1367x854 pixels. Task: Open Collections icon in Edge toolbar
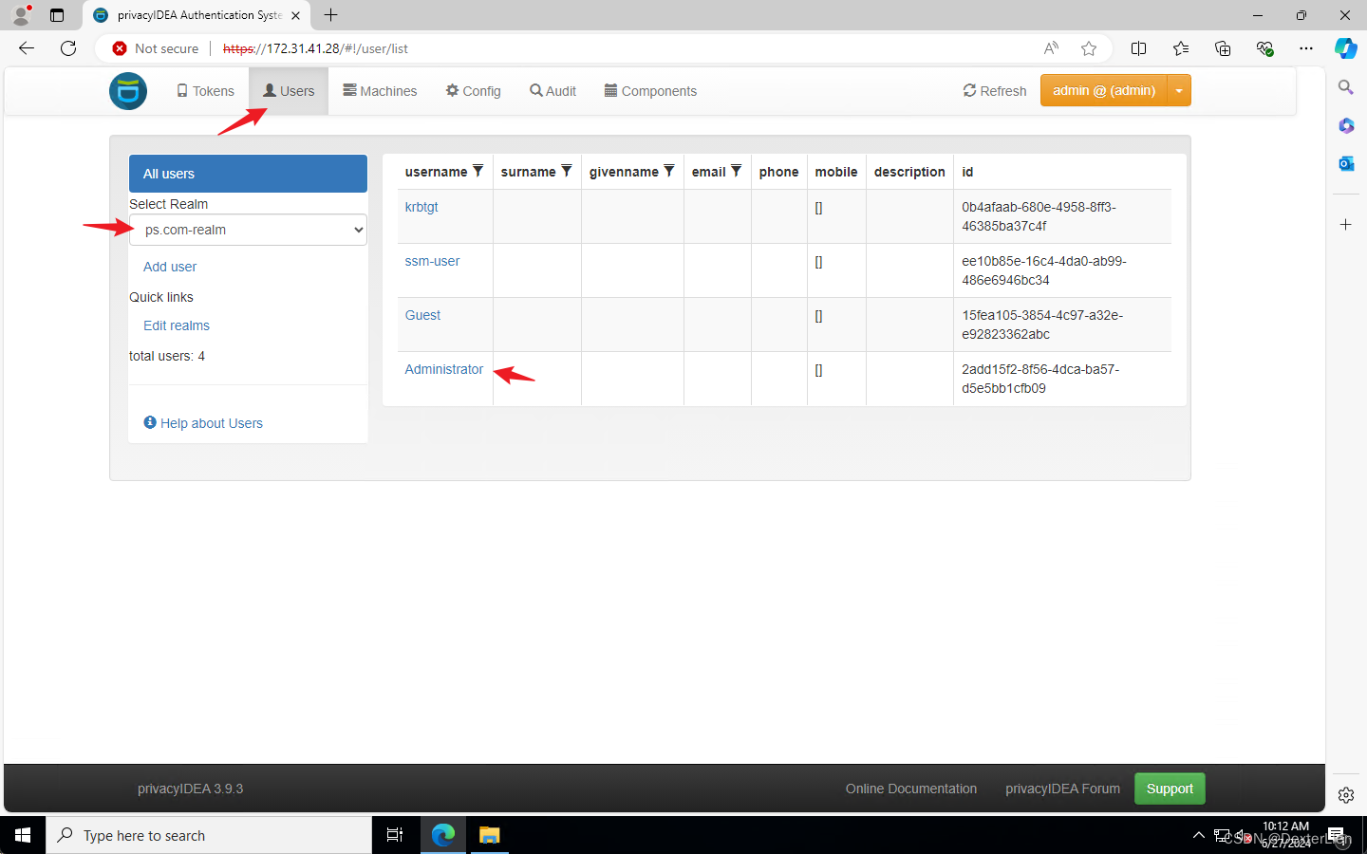[1223, 48]
